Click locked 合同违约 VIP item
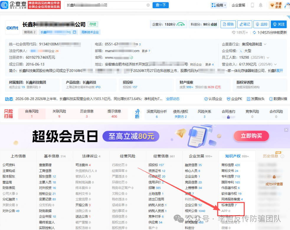The width and height of the screenshot is (290, 230). click(x=228, y=114)
